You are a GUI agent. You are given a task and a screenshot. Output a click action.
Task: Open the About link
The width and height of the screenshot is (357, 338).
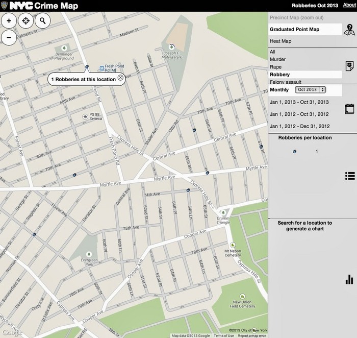(x=349, y=5)
